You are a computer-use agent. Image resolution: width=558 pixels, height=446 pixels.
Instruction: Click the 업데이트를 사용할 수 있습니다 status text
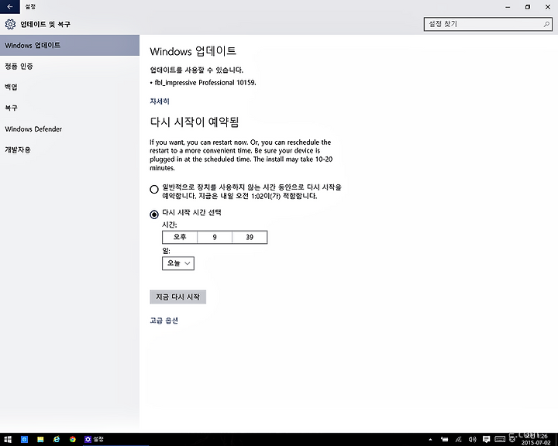point(196,70)
